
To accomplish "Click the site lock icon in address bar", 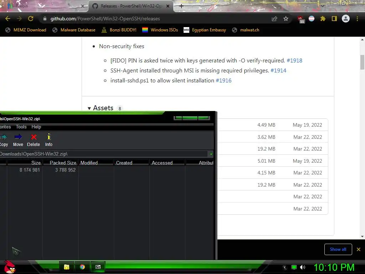I will pyautogui.click(x=45, y=19).
